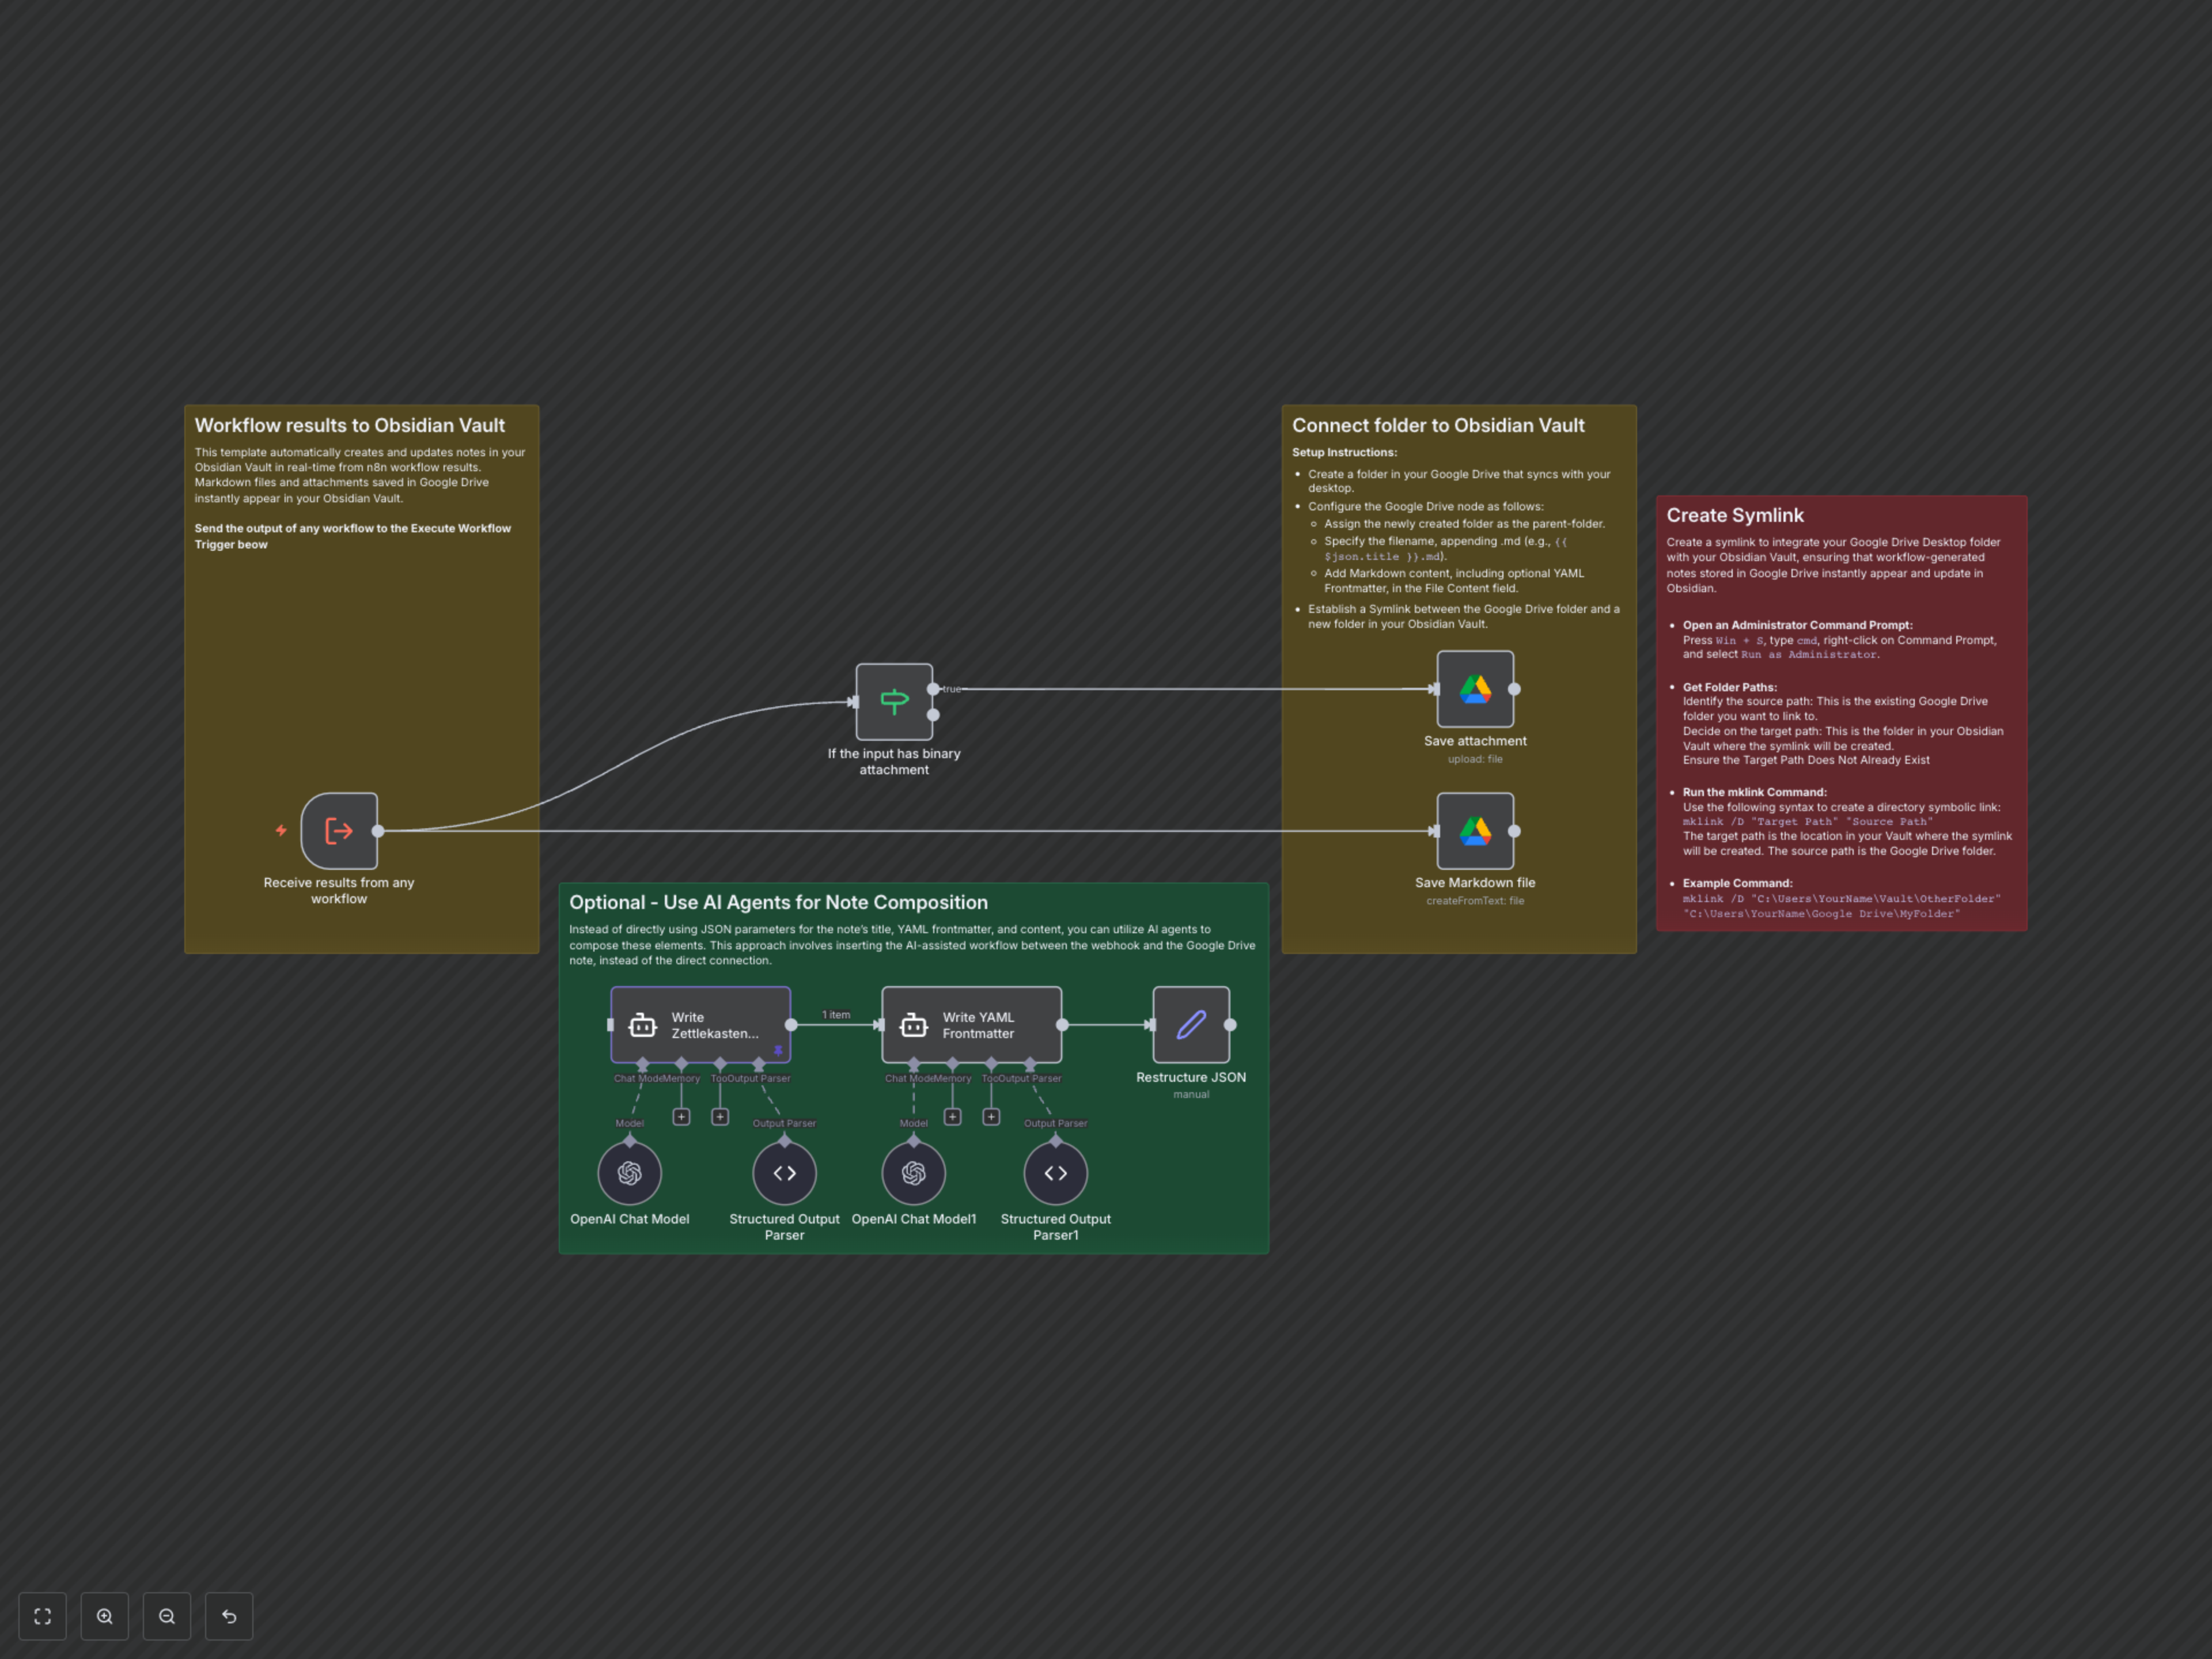
Task: Toggle fit-to-view with the frame button
Action: click(42, 1616)
